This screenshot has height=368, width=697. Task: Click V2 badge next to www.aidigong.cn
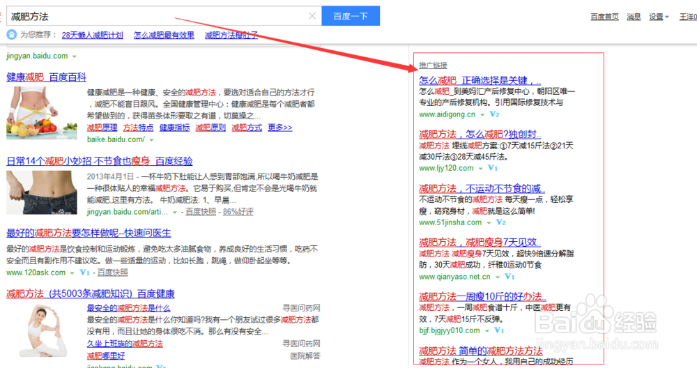point(494,114)
